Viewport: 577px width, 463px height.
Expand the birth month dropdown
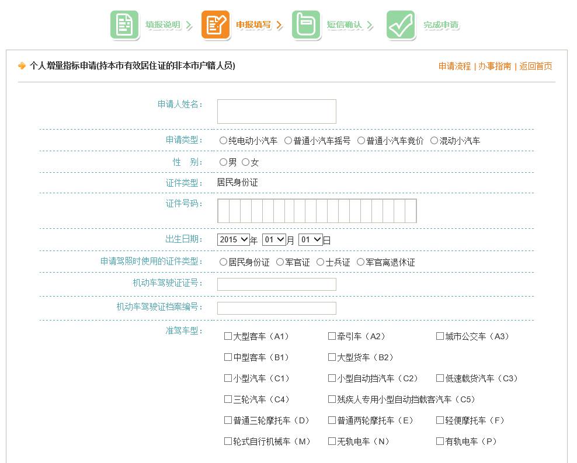[x=274, y=239]
